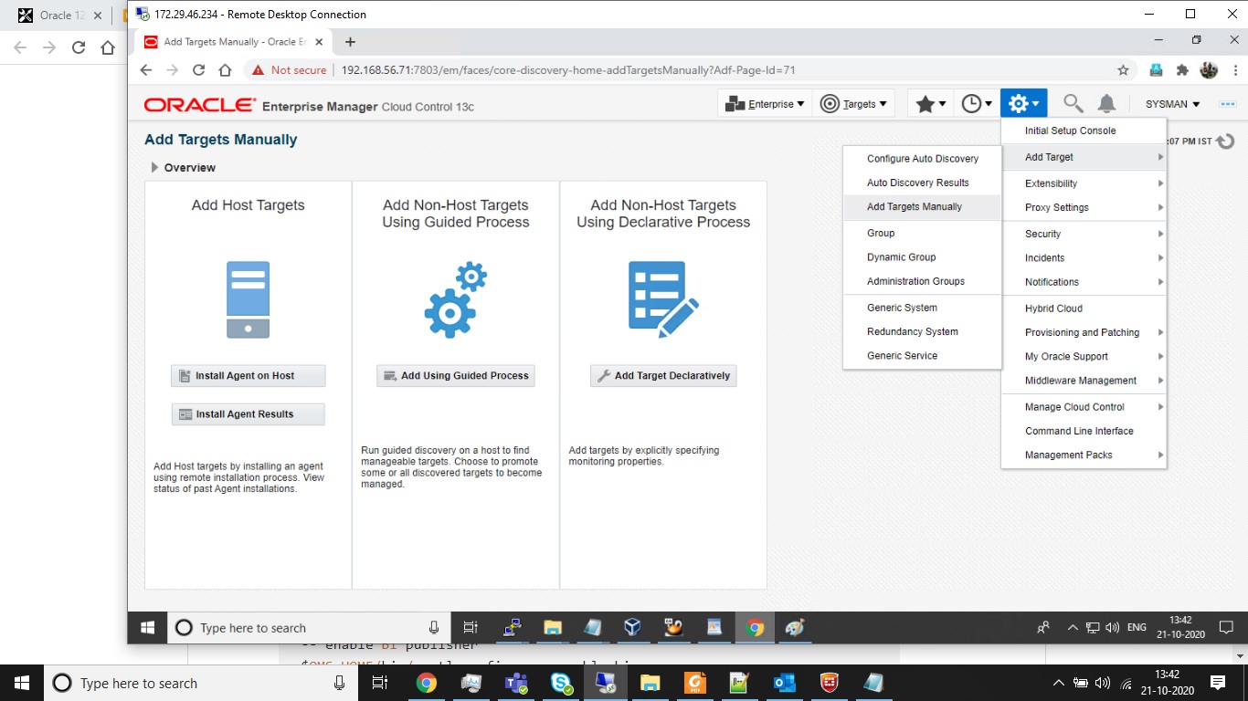Open Hybrid Cloud menu item

1084,309
